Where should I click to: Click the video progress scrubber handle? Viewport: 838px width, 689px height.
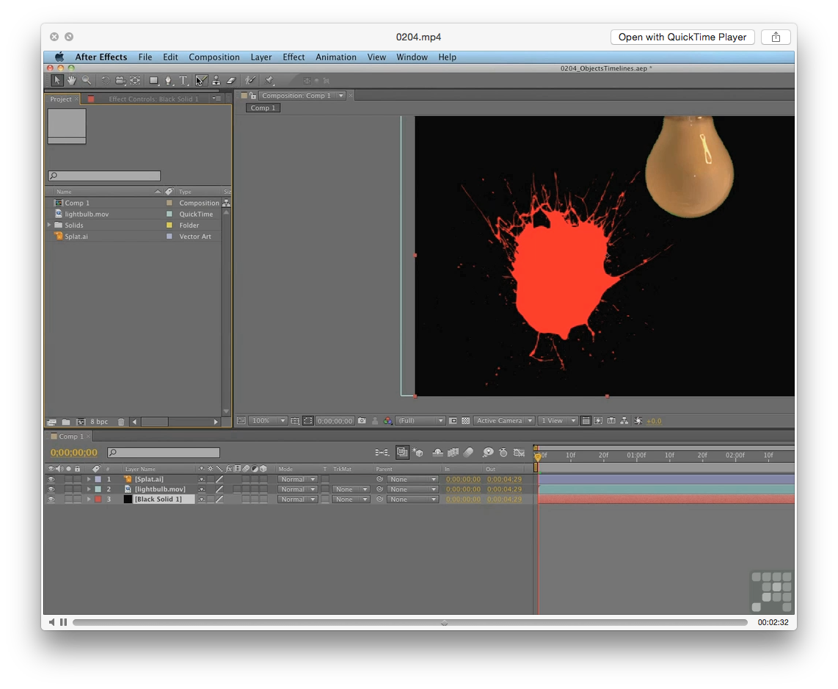[x=444, y=623]
